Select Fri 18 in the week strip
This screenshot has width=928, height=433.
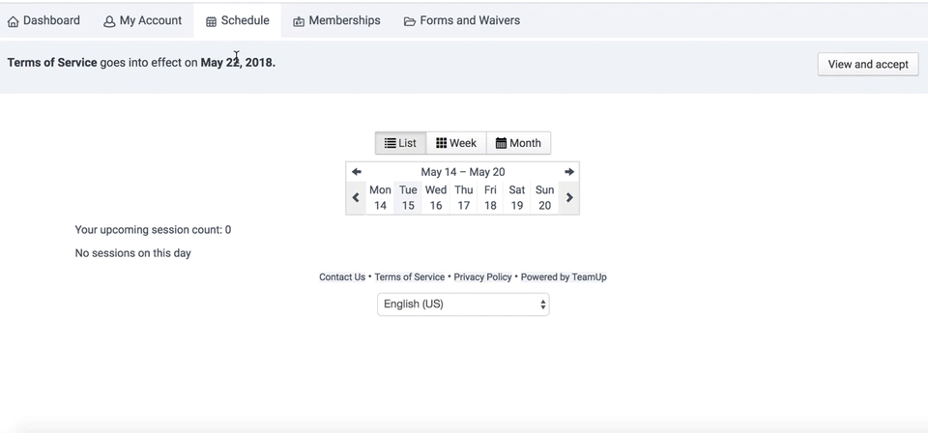pyautogui.click(x=490, y=197)
